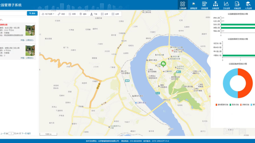Select the 测面 area measuring tool
The height and width of the screenshot is (143, 255).
tap(72, 14)
